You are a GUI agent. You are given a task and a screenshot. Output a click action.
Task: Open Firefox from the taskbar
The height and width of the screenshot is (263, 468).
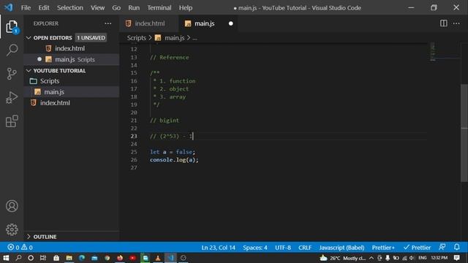click(120, 258)
